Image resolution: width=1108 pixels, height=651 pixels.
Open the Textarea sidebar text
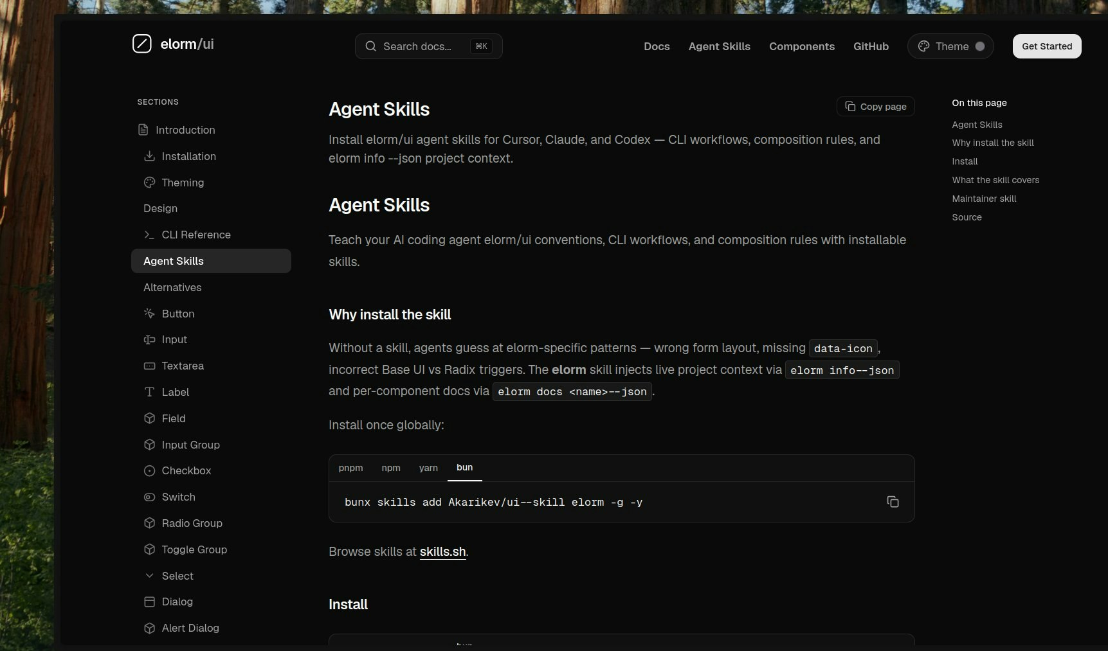tap(183, 366)
